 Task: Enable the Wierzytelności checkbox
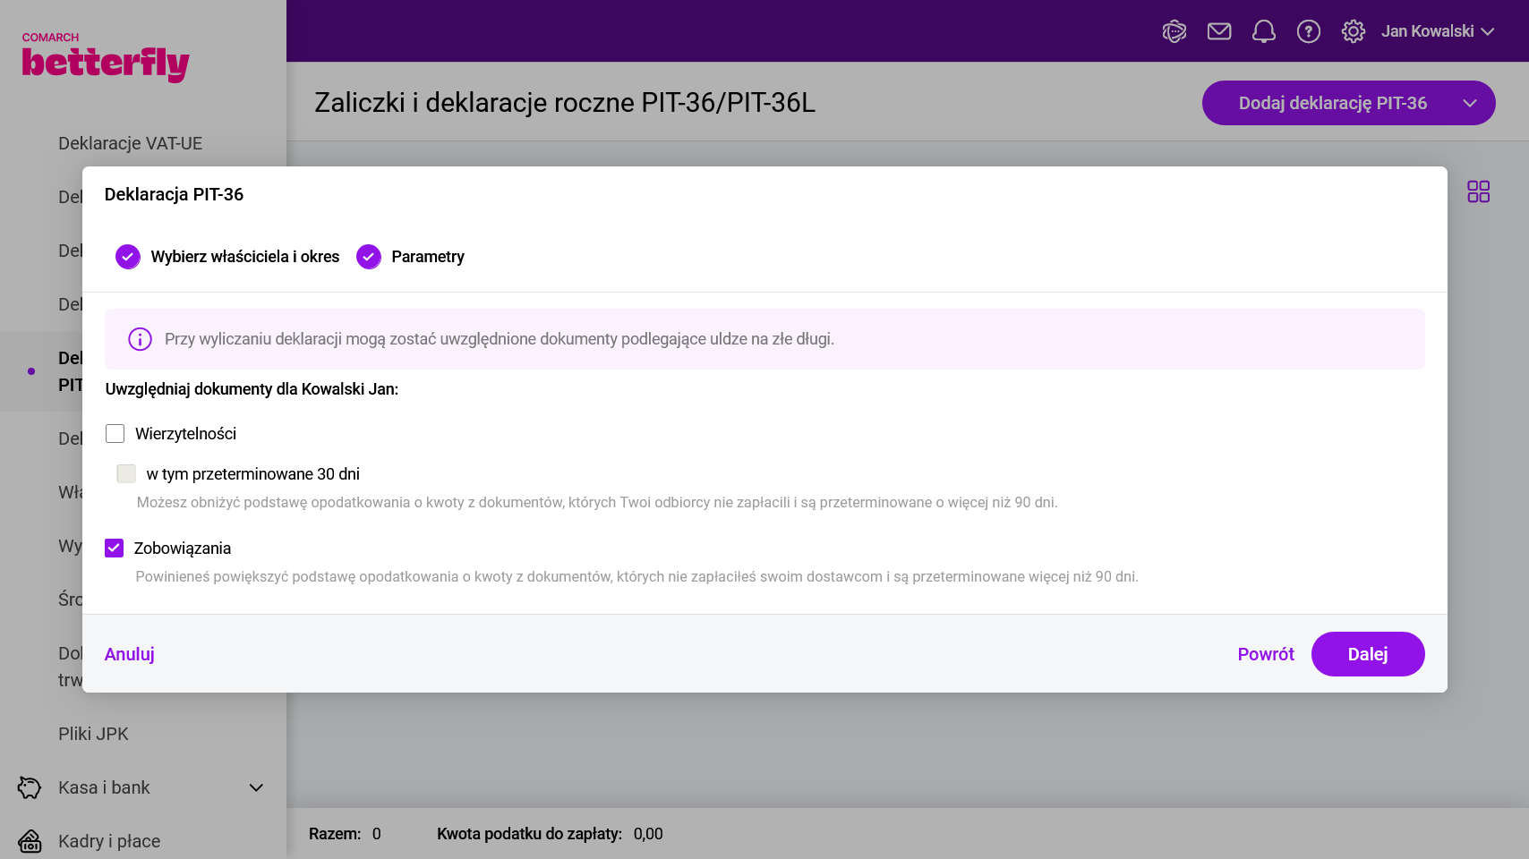(x=115, y=434)
